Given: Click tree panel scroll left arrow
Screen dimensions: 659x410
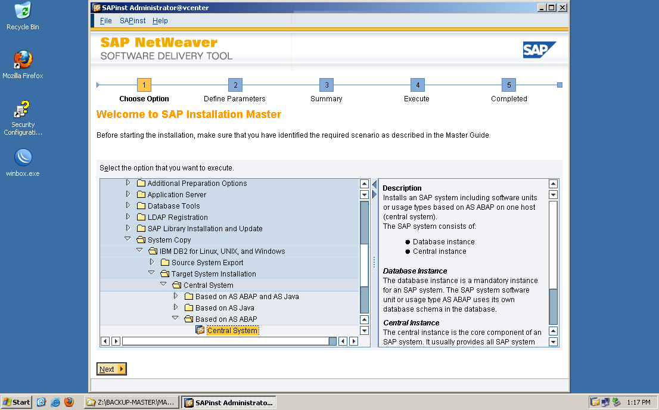Looking at the screenshot, I should (x=105, y=341).
